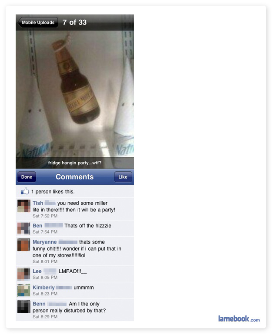Click Tish's name link
This screenshot has height=336, width=274.
[x=38, y=203]
